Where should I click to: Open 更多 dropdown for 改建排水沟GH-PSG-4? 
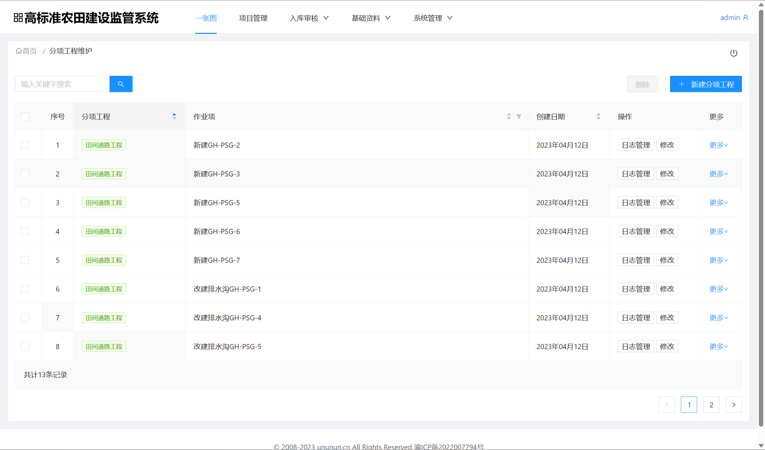pyautogui.click(x=719, y=318)
